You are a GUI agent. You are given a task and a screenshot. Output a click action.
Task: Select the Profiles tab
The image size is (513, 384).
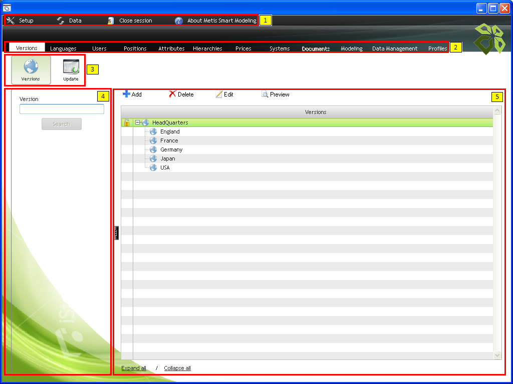coord(438,48)
